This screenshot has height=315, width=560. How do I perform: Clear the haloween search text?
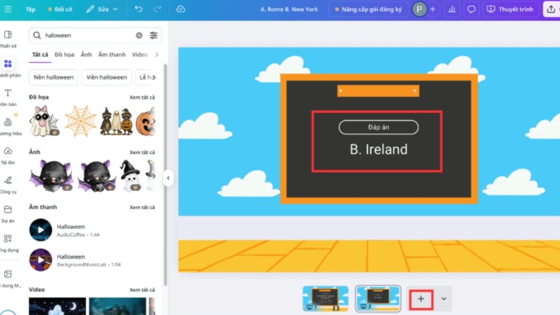(139, 35)
